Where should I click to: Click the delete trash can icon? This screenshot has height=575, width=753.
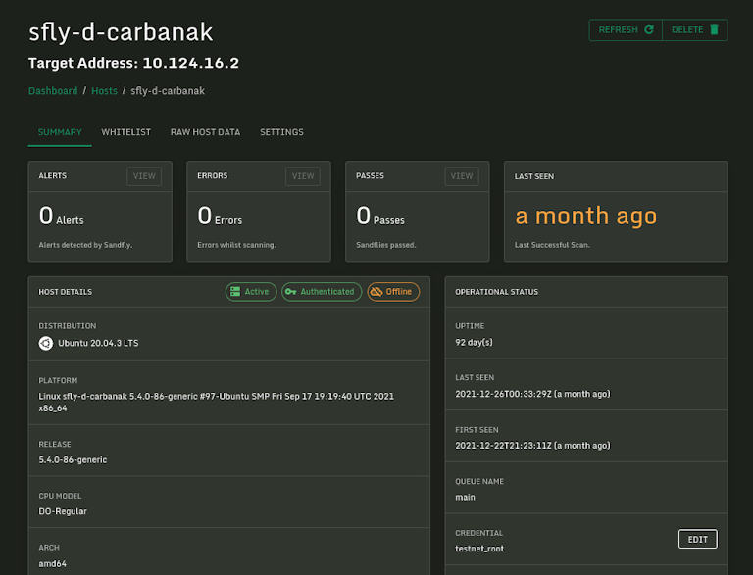pyautogui.click(x=714, y=30)
